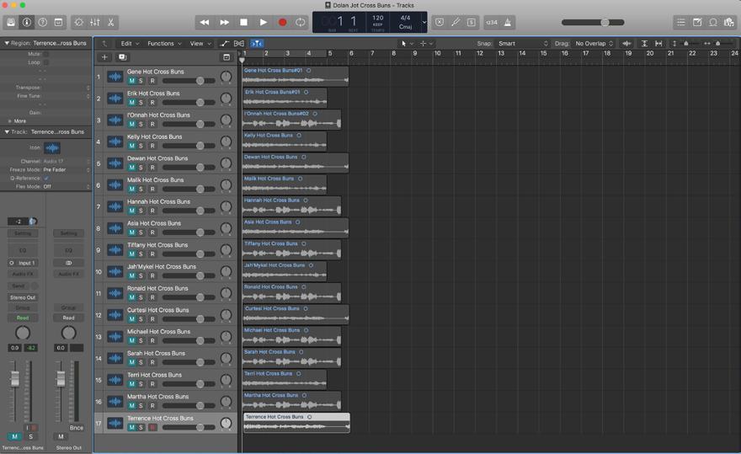Click the Bnce bounce button
The height and width of the screenshot is (454, 741).
click(76, 428)
